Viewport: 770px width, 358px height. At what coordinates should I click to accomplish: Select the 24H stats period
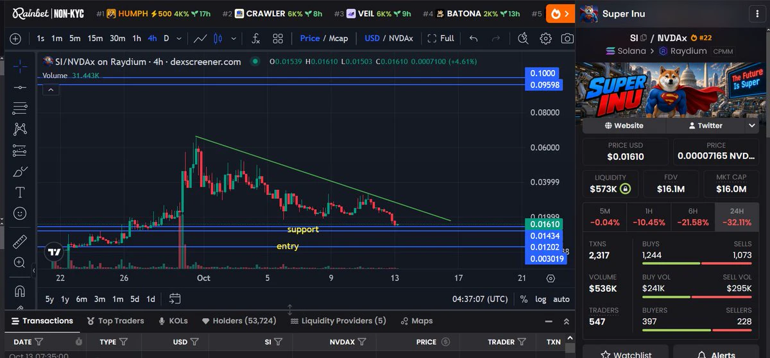[737, 217]
